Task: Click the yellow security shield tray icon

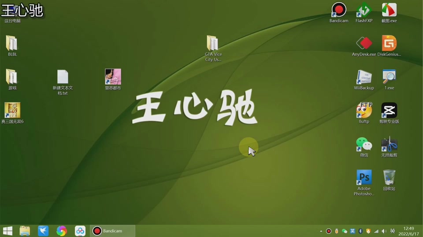Action: [x=368, y=231]
